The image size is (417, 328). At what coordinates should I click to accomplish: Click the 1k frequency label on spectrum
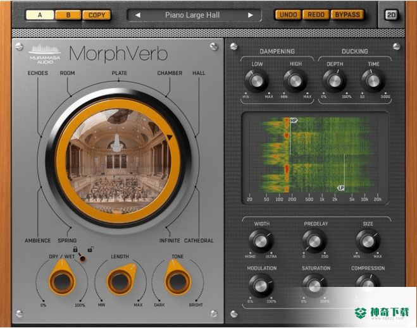[322, 199]
